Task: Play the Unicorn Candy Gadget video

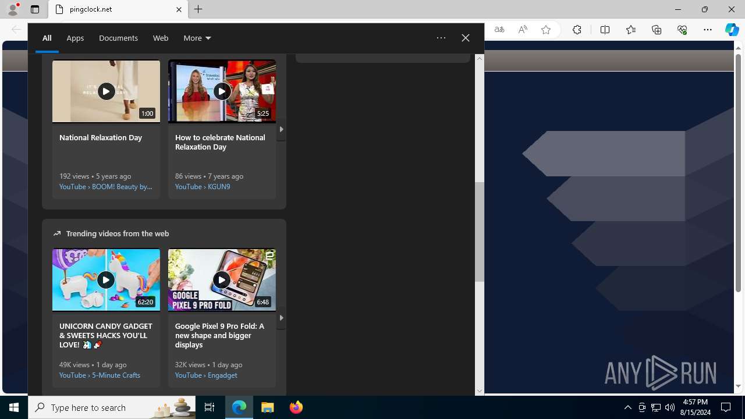Action: click(106, 280)
